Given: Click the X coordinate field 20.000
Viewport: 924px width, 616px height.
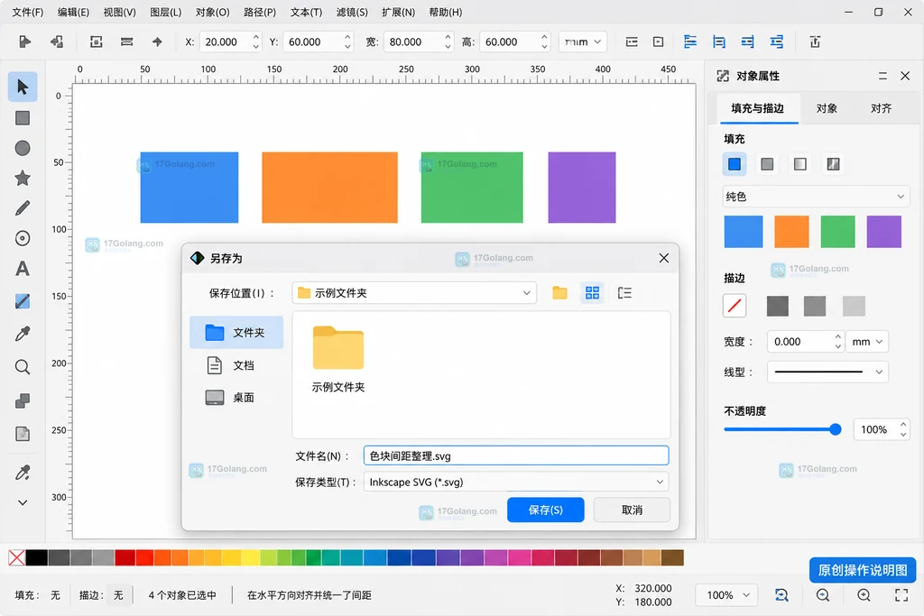Looking at the screenshot, I should click(x=230, y=41).
